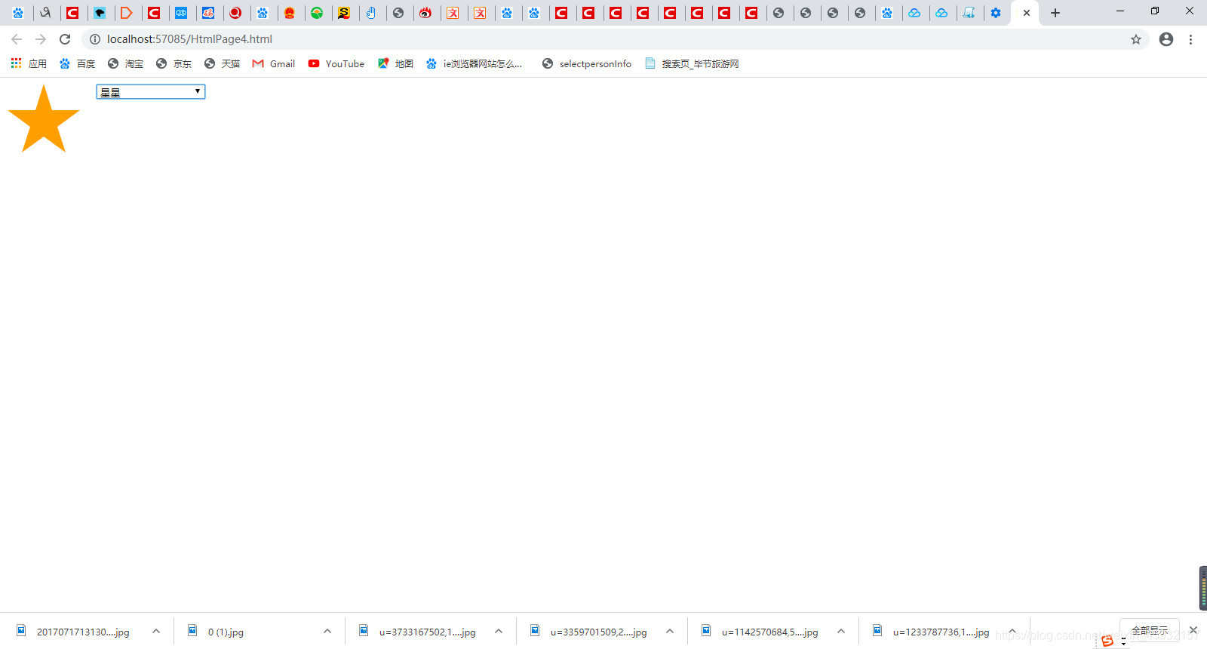Open the 百度 bookmark
The image size is (1207, 649).
point(77,63)
